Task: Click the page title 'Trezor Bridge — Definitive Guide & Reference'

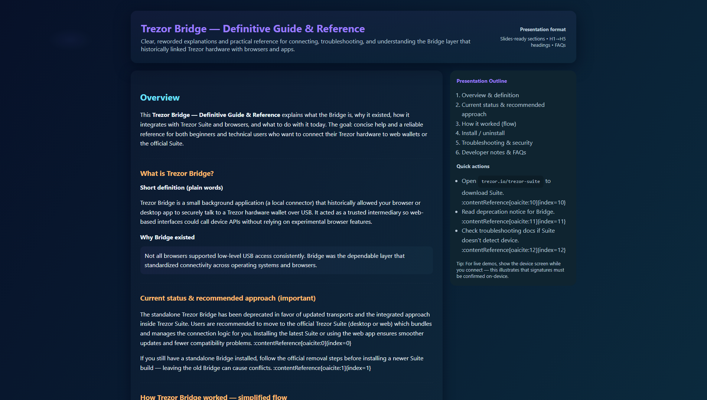Action: pyautogui.click(x=252, y=29)
